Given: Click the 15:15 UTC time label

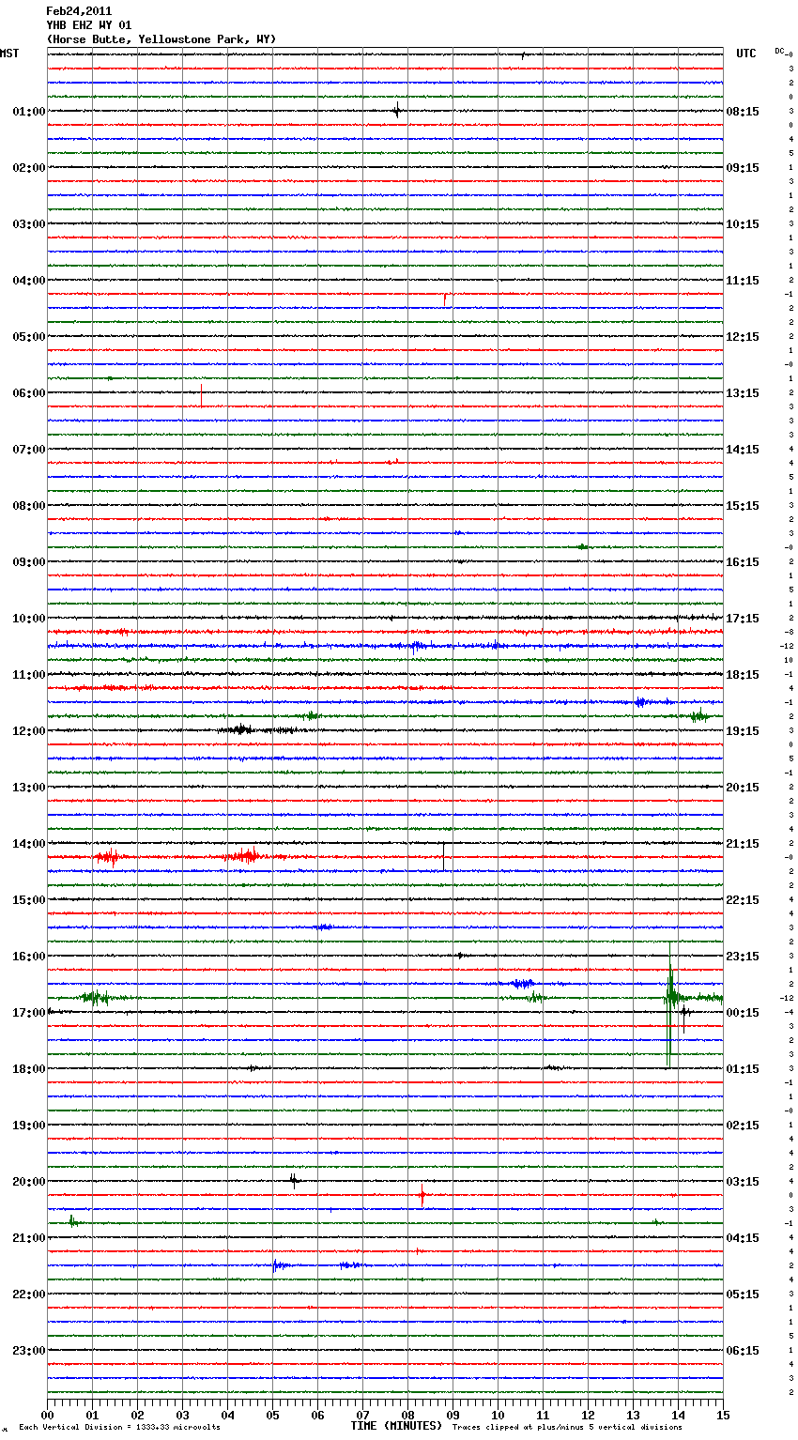Looking at the screenshot, I should point(743,506).
